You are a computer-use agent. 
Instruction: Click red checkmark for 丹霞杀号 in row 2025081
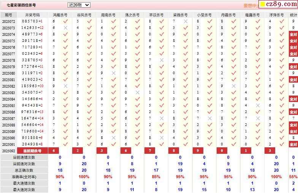coord(234,80)
